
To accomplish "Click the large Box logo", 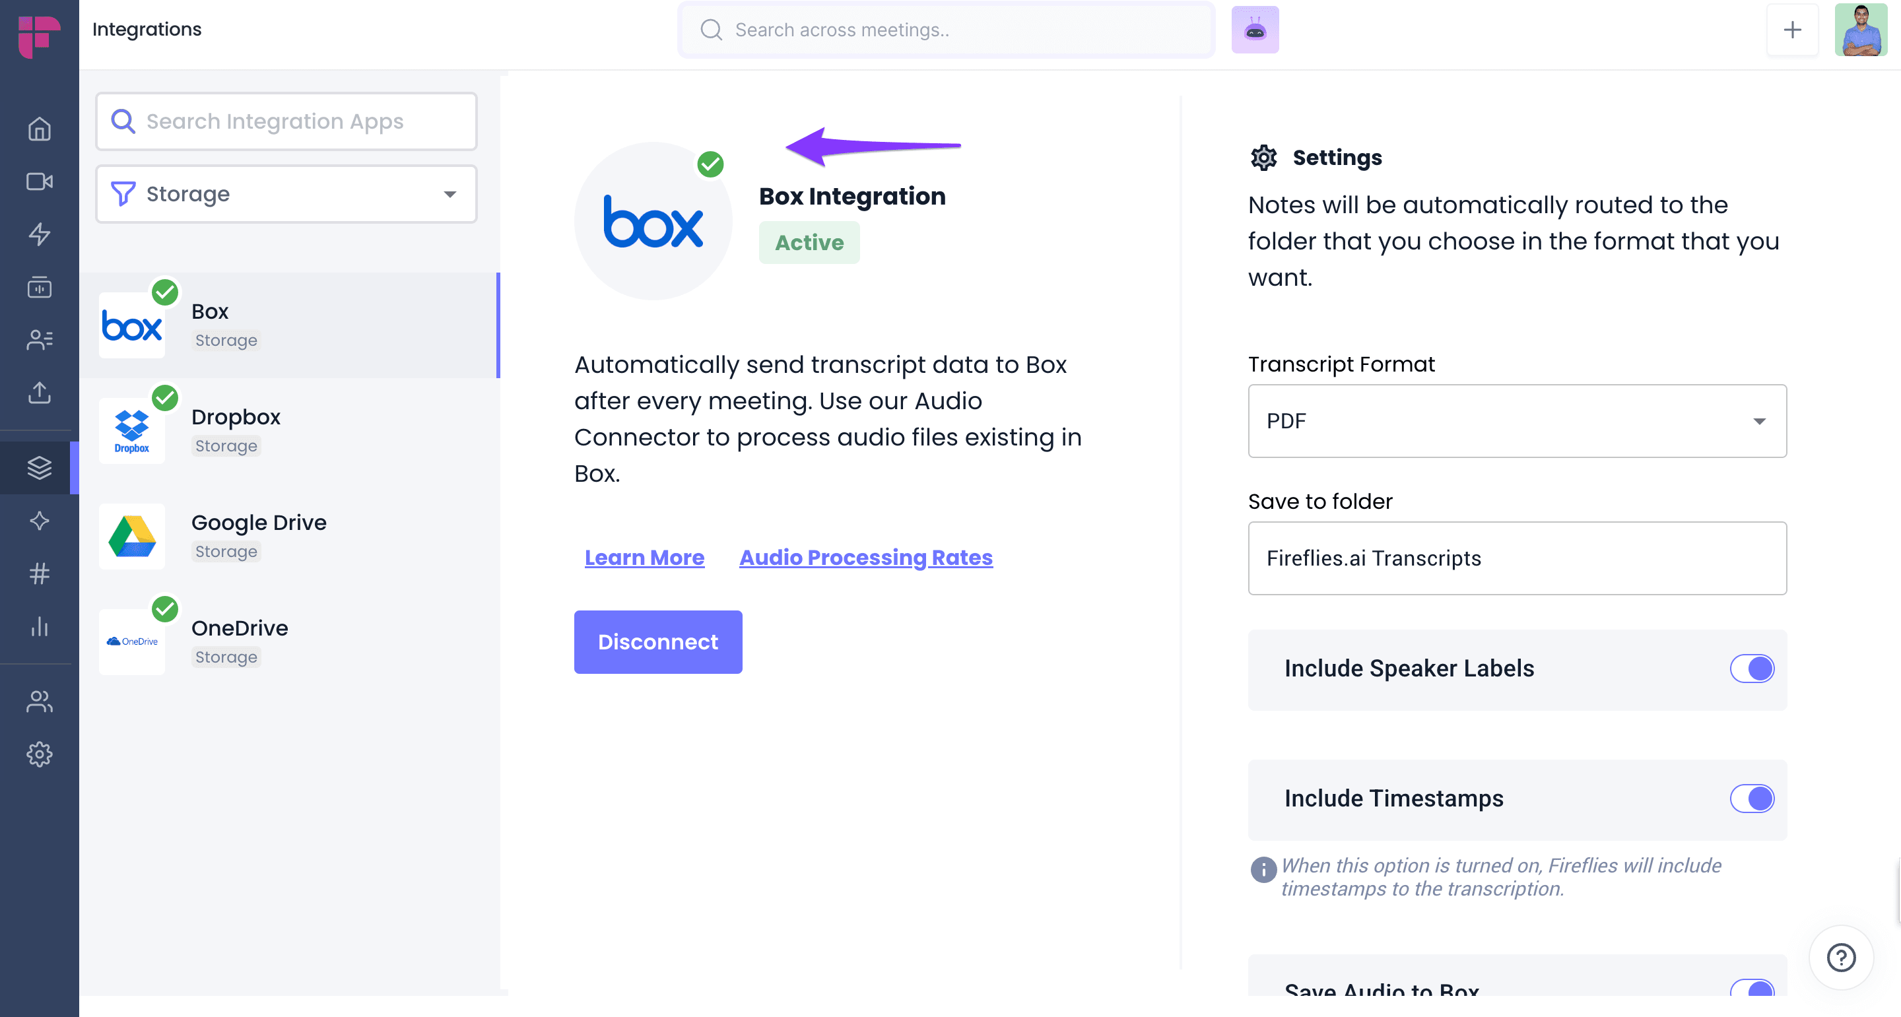I will (x=653, y=221).
